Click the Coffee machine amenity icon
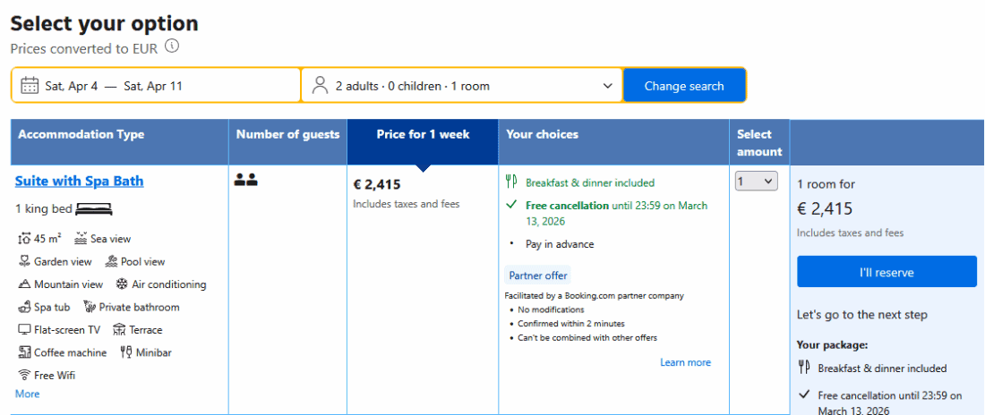This screenshot has height=415, width=985. pyautogui.click(x=24, y=352)
